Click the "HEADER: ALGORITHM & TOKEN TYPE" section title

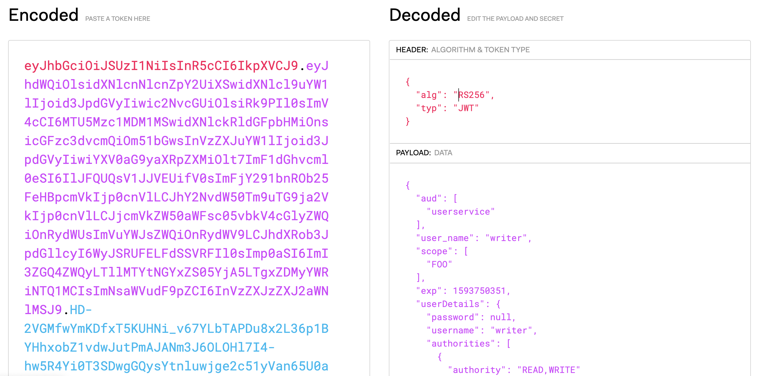463,50
